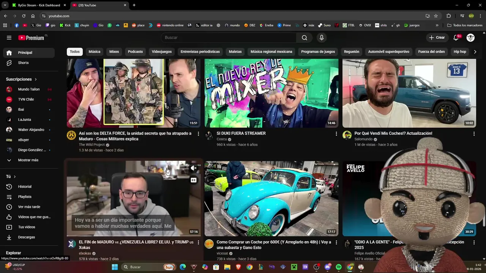
Task: Open Shorts in the sidebar
Action: [29, 63]
